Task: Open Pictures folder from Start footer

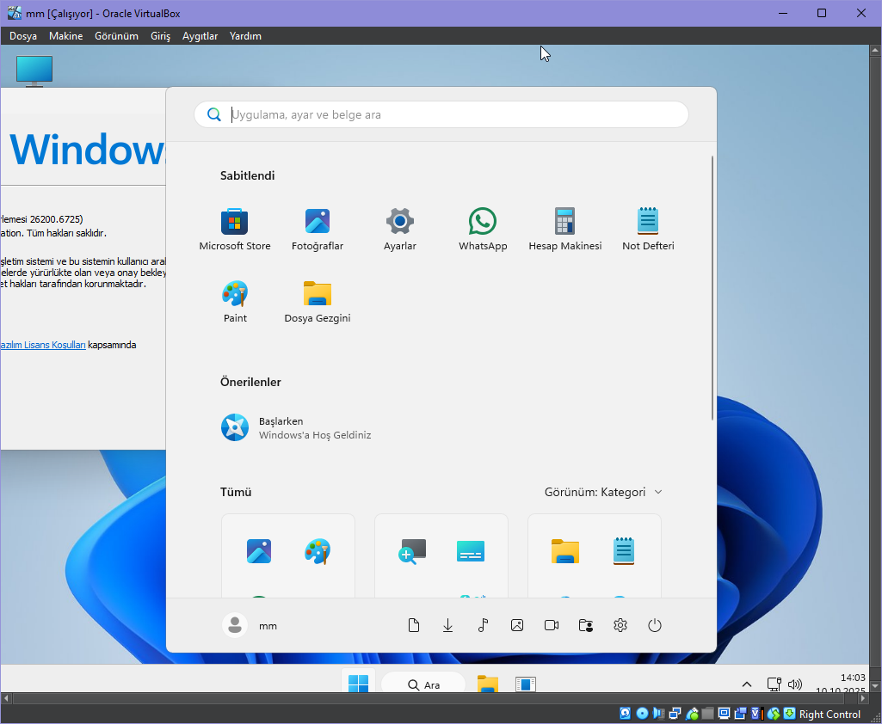Action: point(517,625)
